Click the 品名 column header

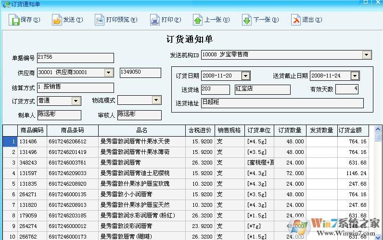[x=142, y=130]
